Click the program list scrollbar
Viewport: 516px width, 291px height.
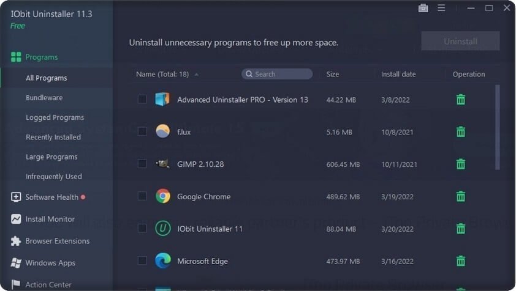497,127
